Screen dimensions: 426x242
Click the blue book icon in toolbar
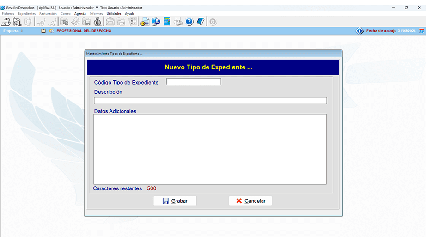(x=200, y=22)
